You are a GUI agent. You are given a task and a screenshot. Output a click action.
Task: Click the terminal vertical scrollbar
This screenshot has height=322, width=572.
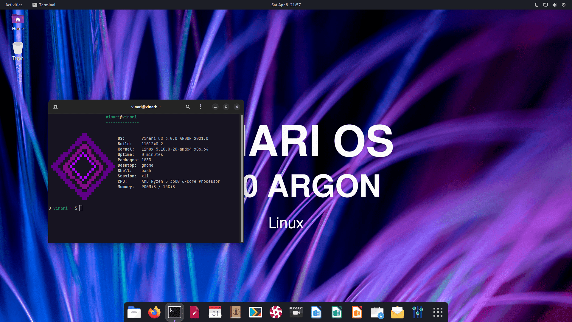(x=242, y=178)
